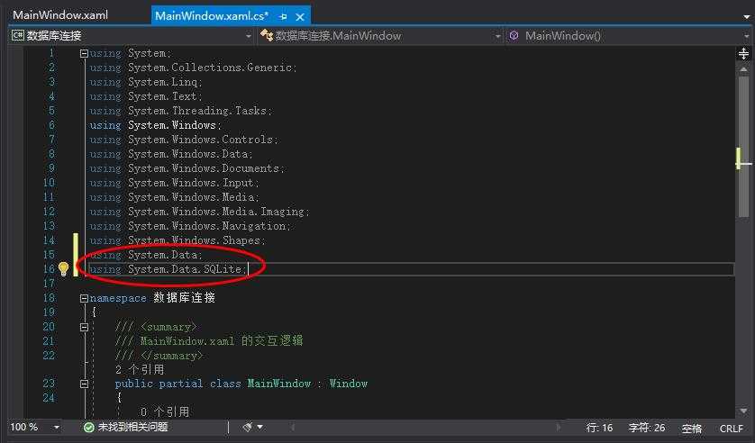Collapse the using directives block
The image size is (755, 443).
pyautogui.click(x=84, y=53)
